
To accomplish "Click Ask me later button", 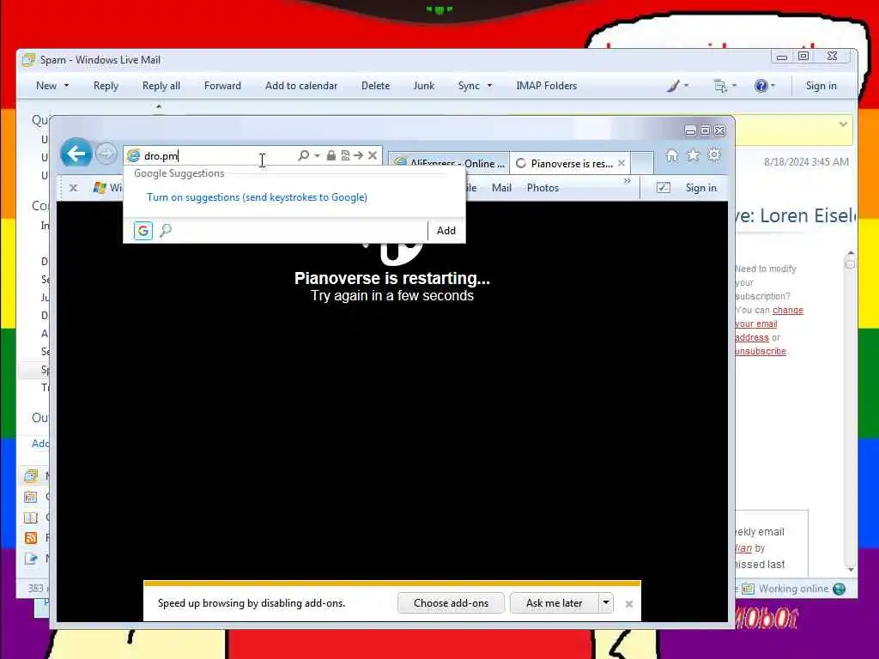I will pos(554,603).
